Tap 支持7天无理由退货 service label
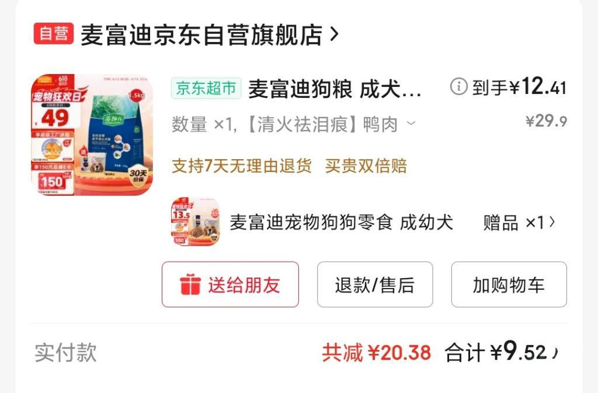This screenshot has width=598, height=393. [x=241, y=166]
